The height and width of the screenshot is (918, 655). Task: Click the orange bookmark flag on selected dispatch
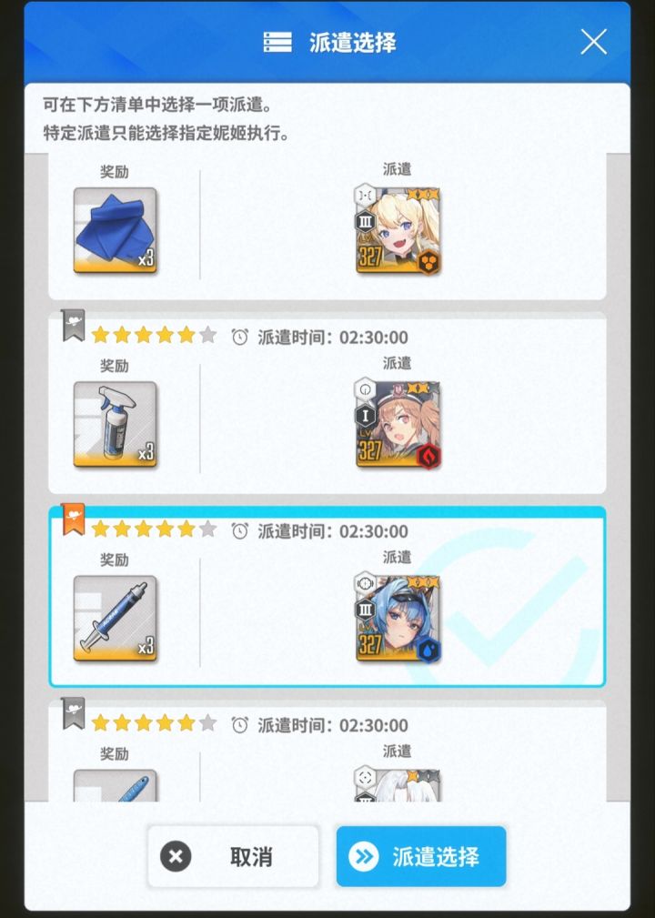tap(73, 520)
